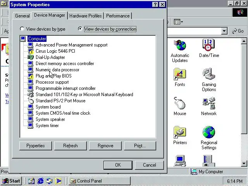This screenshot has height=186, width=248.
Task: Open Network icon in Control Panel
Action: click(x=209, y=106)
